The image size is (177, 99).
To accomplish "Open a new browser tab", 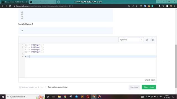I will [58, 2].
